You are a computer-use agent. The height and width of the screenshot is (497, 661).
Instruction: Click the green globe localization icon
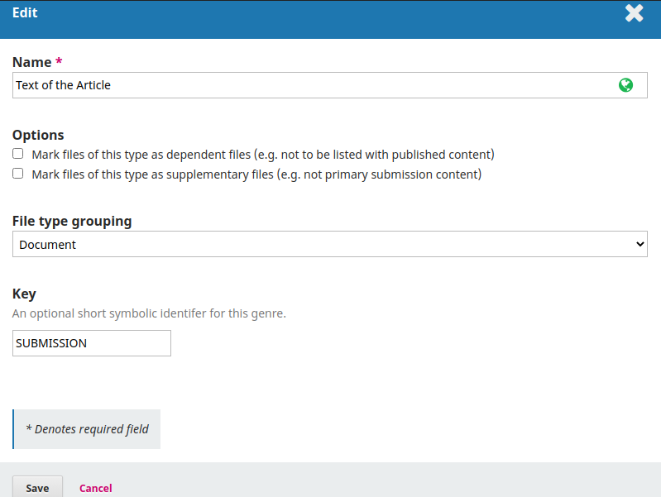(625, 85)
